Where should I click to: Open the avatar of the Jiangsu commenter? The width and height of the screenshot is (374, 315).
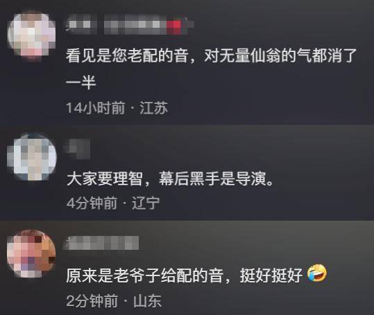tap(31, 35)
